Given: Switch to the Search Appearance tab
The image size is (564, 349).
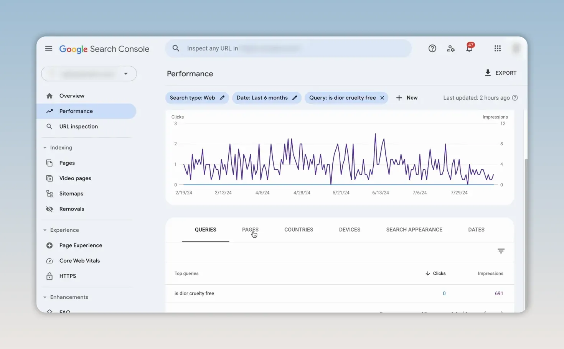Looking at the screenshot, I should coord(414,230).
